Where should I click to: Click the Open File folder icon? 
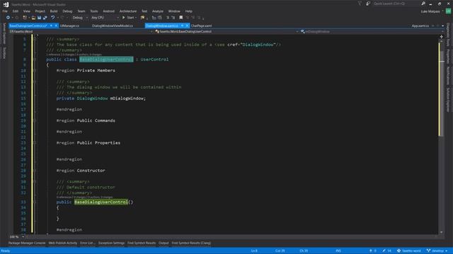pos(33,18)
